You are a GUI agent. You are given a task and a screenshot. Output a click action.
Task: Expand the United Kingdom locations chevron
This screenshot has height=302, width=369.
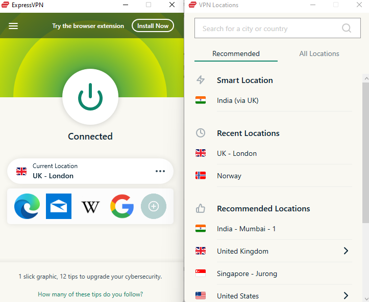point(346,251)
